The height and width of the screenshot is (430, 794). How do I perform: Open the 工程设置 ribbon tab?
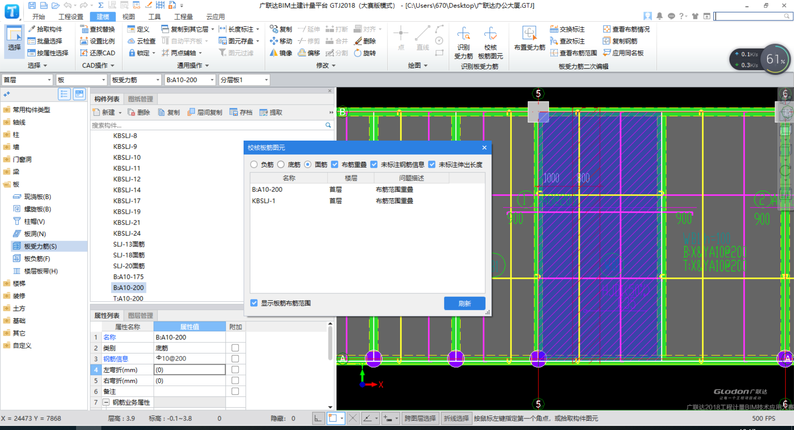pos(71,17)
